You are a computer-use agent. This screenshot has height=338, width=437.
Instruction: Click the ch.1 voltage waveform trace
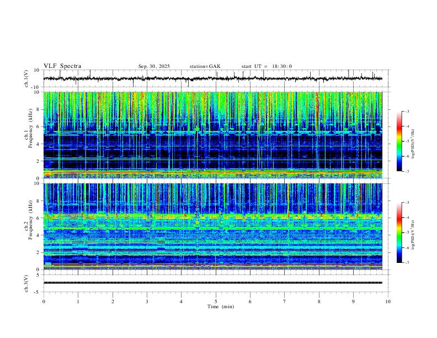(x=212, y=78)
